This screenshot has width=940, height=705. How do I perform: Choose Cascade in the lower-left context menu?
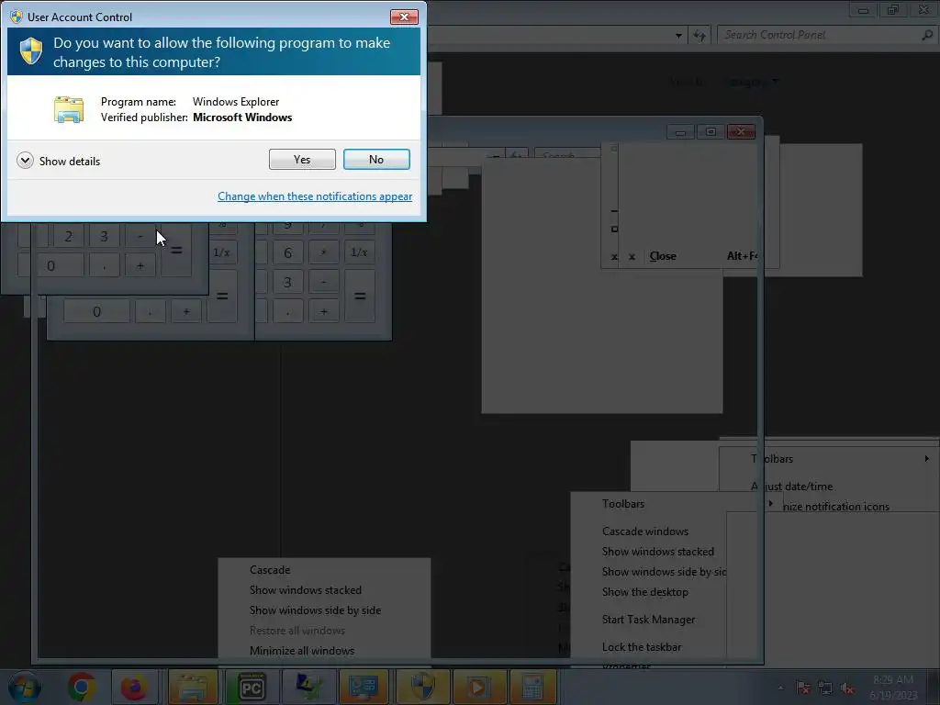(x=270, y=569)
